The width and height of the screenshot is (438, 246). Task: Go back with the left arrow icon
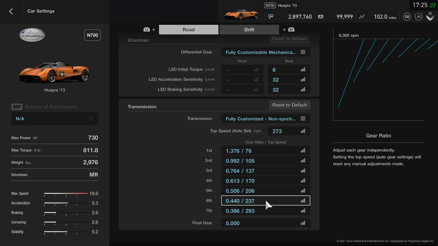pyautogui.click(x=11, y=11)
